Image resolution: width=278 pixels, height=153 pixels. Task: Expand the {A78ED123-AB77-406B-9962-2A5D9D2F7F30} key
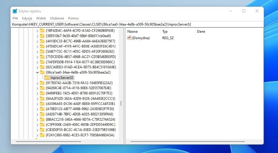[37, 109]
